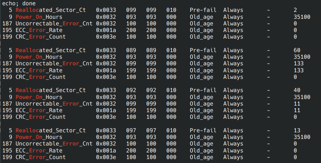Click the ECC_Error_Rate value 11 in the third block
The width and height of the screenshot is (321, 163).
pyautogui.click(x=297, y=110)
